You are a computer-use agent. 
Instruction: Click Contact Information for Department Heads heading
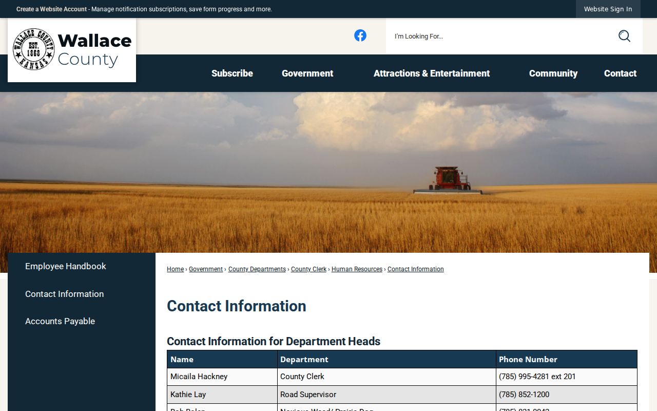[274, 341]
